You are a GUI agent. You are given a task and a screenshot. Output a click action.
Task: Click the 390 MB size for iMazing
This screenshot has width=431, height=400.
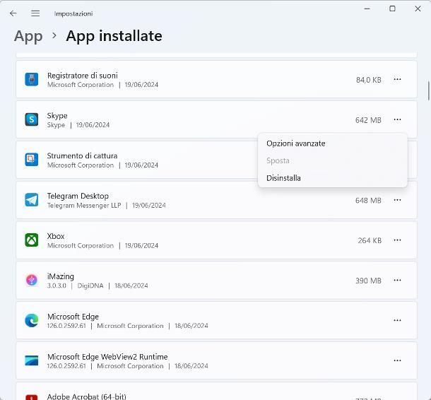368,281
